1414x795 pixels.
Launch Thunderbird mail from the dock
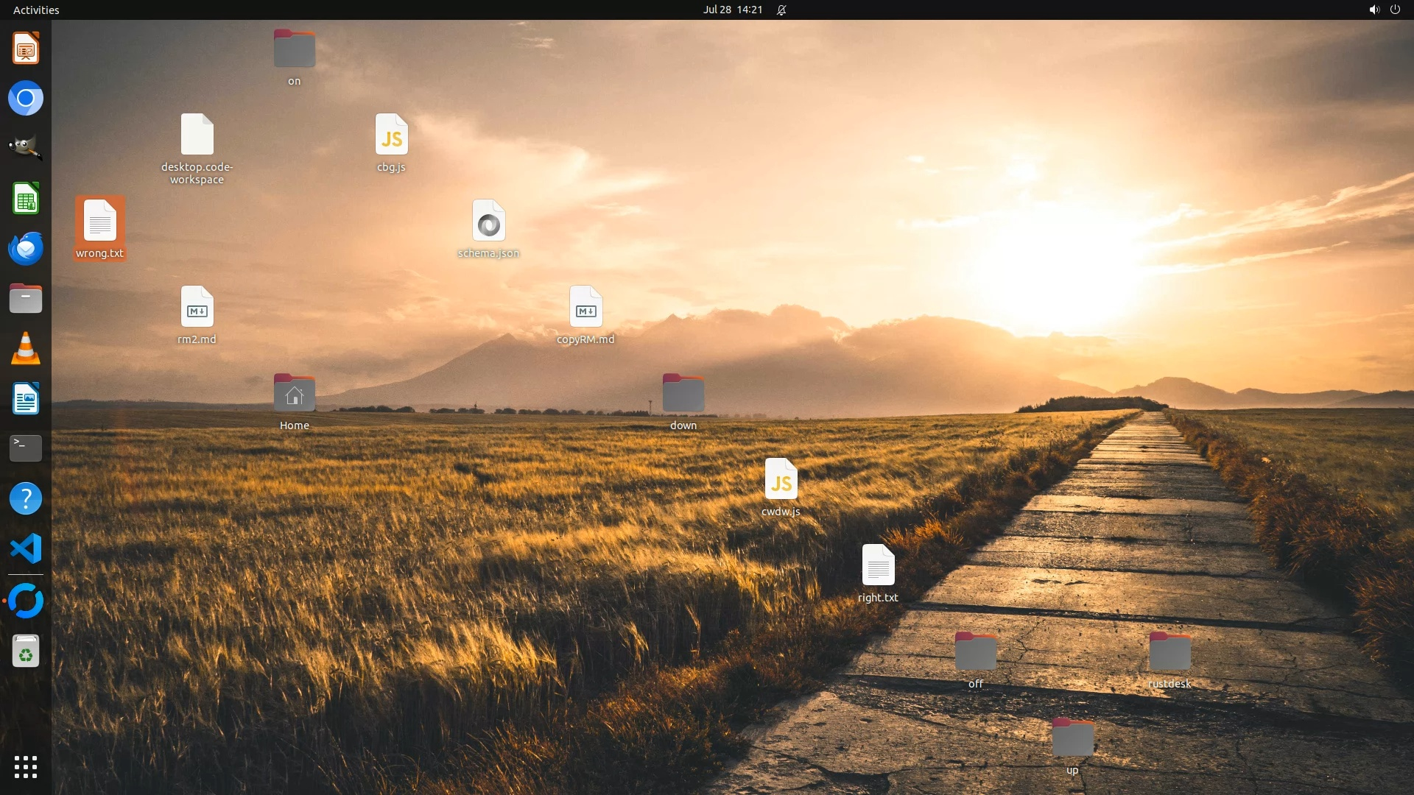pos(26,248)
